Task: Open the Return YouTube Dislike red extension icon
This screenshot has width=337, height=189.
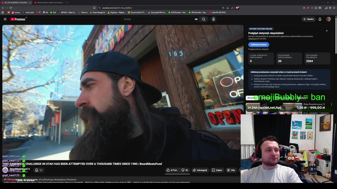Action: (308, 8)
